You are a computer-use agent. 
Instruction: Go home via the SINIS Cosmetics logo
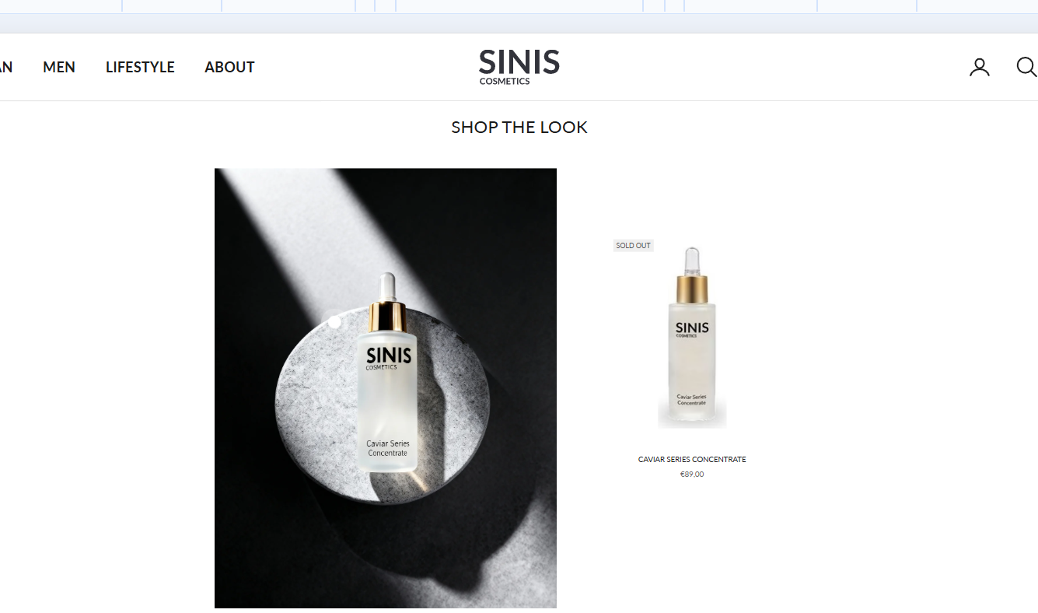click(x=519, y=67)
